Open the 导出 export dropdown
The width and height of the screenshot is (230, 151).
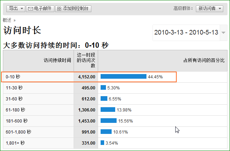click(16, 9)
